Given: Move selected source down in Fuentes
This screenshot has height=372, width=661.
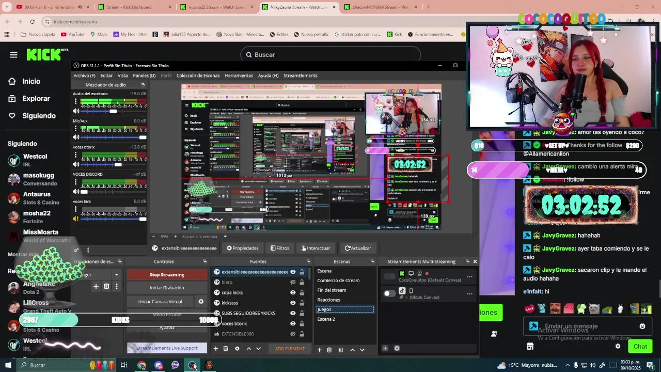Looking at the screenshot, I should 259,349.
